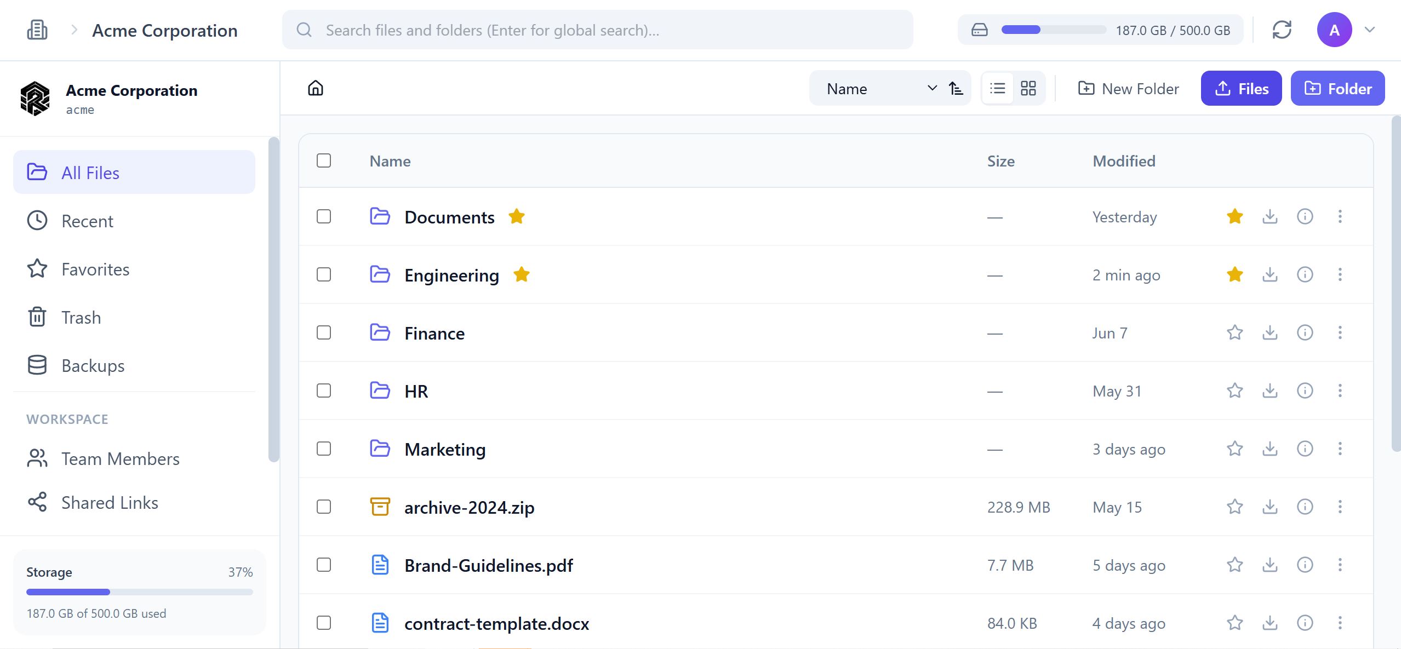Show info for contract-template.docx
Image resolution: width=1401 pixels, height=649 pixels.
(x=1305, y=623)
